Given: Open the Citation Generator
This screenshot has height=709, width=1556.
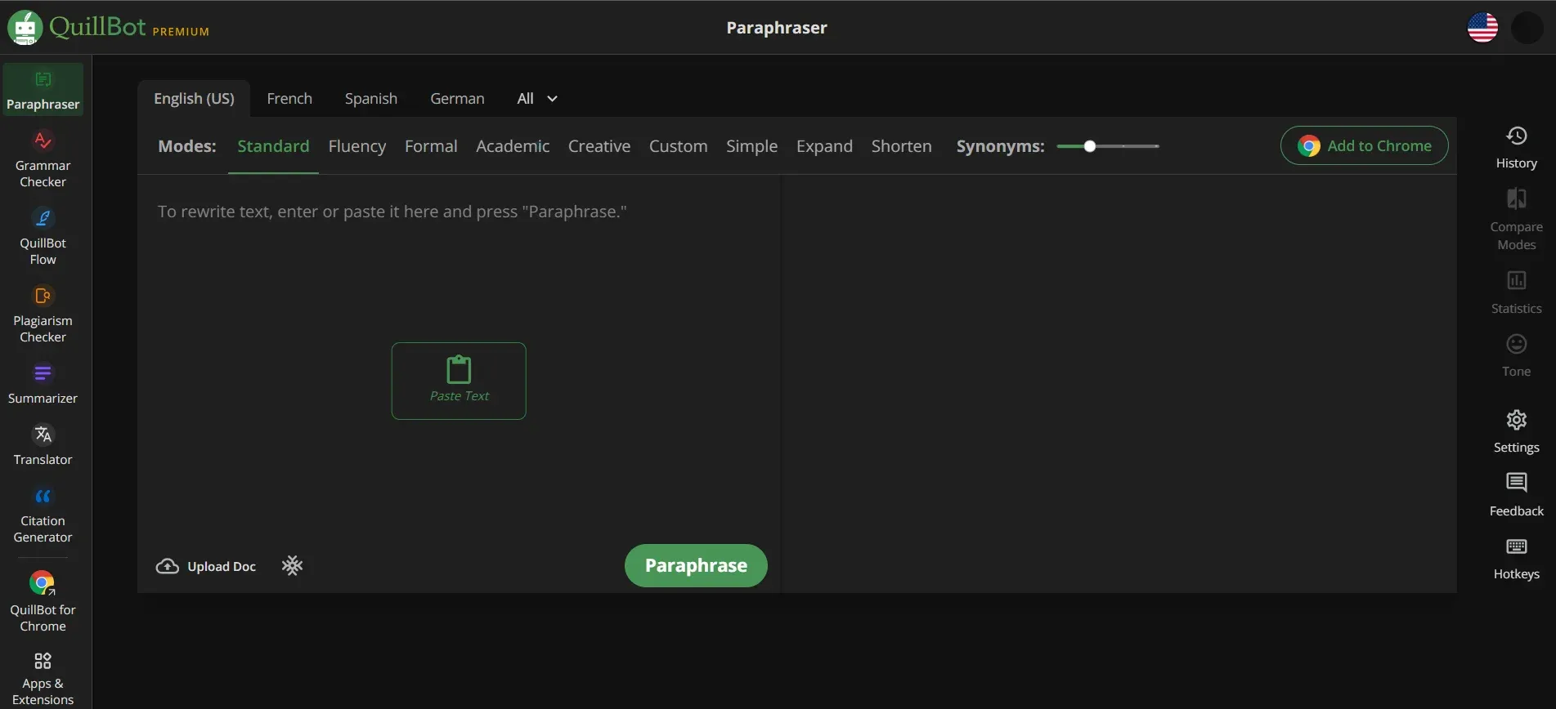Looking at the screenshot, I should [43, 515].
